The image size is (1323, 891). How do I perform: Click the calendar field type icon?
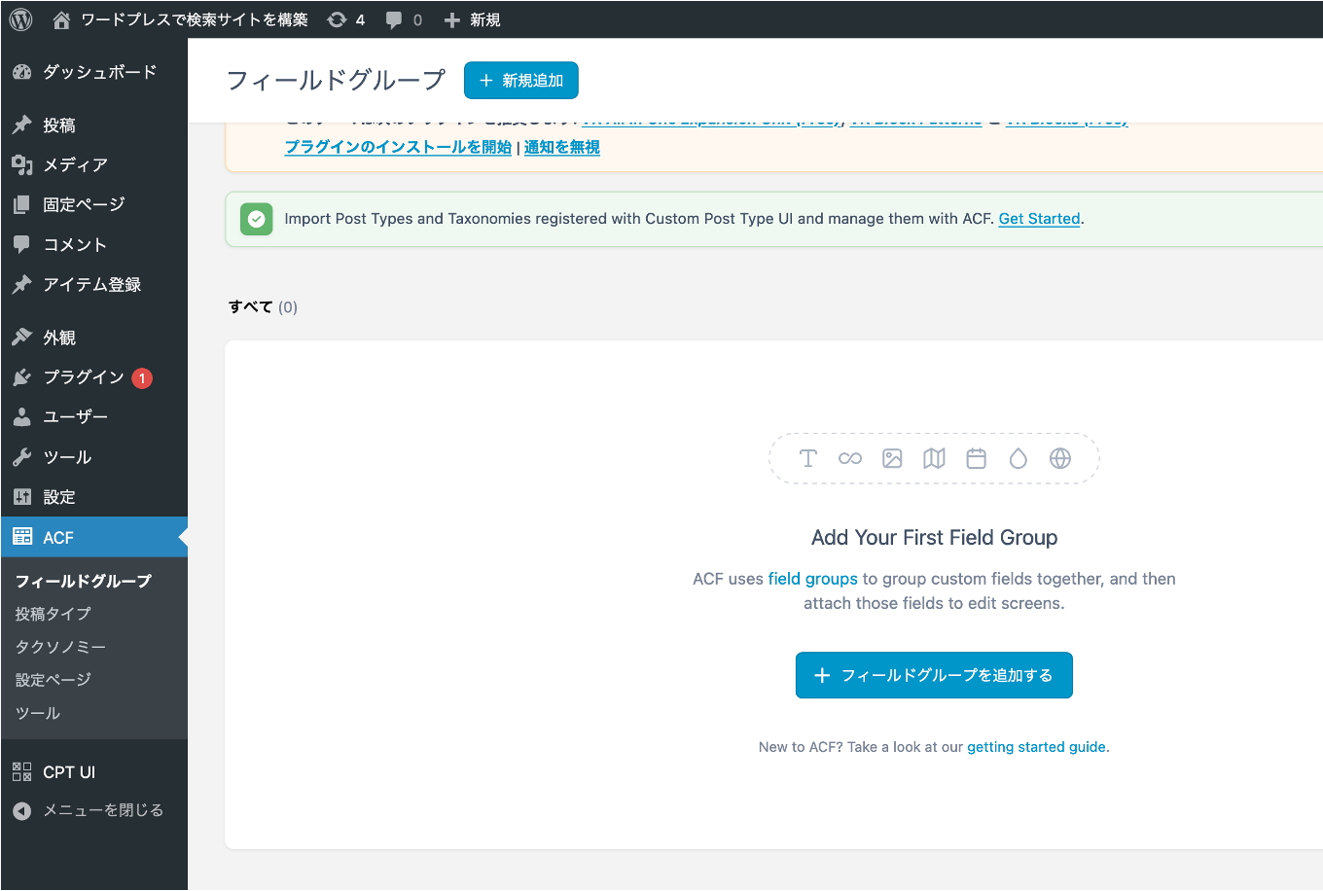[x=976, y=458]
